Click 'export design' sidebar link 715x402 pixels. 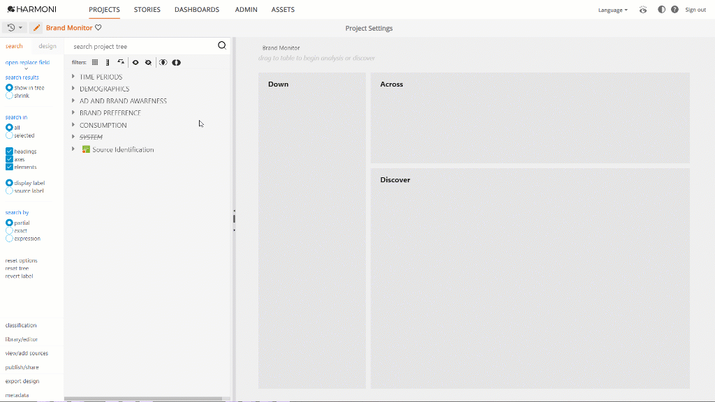(22, 381)
